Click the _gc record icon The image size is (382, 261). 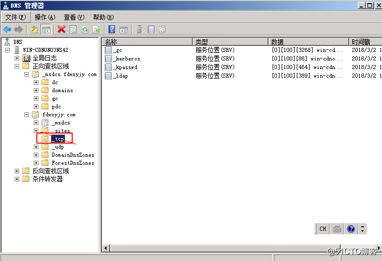(x=108, y=50)
